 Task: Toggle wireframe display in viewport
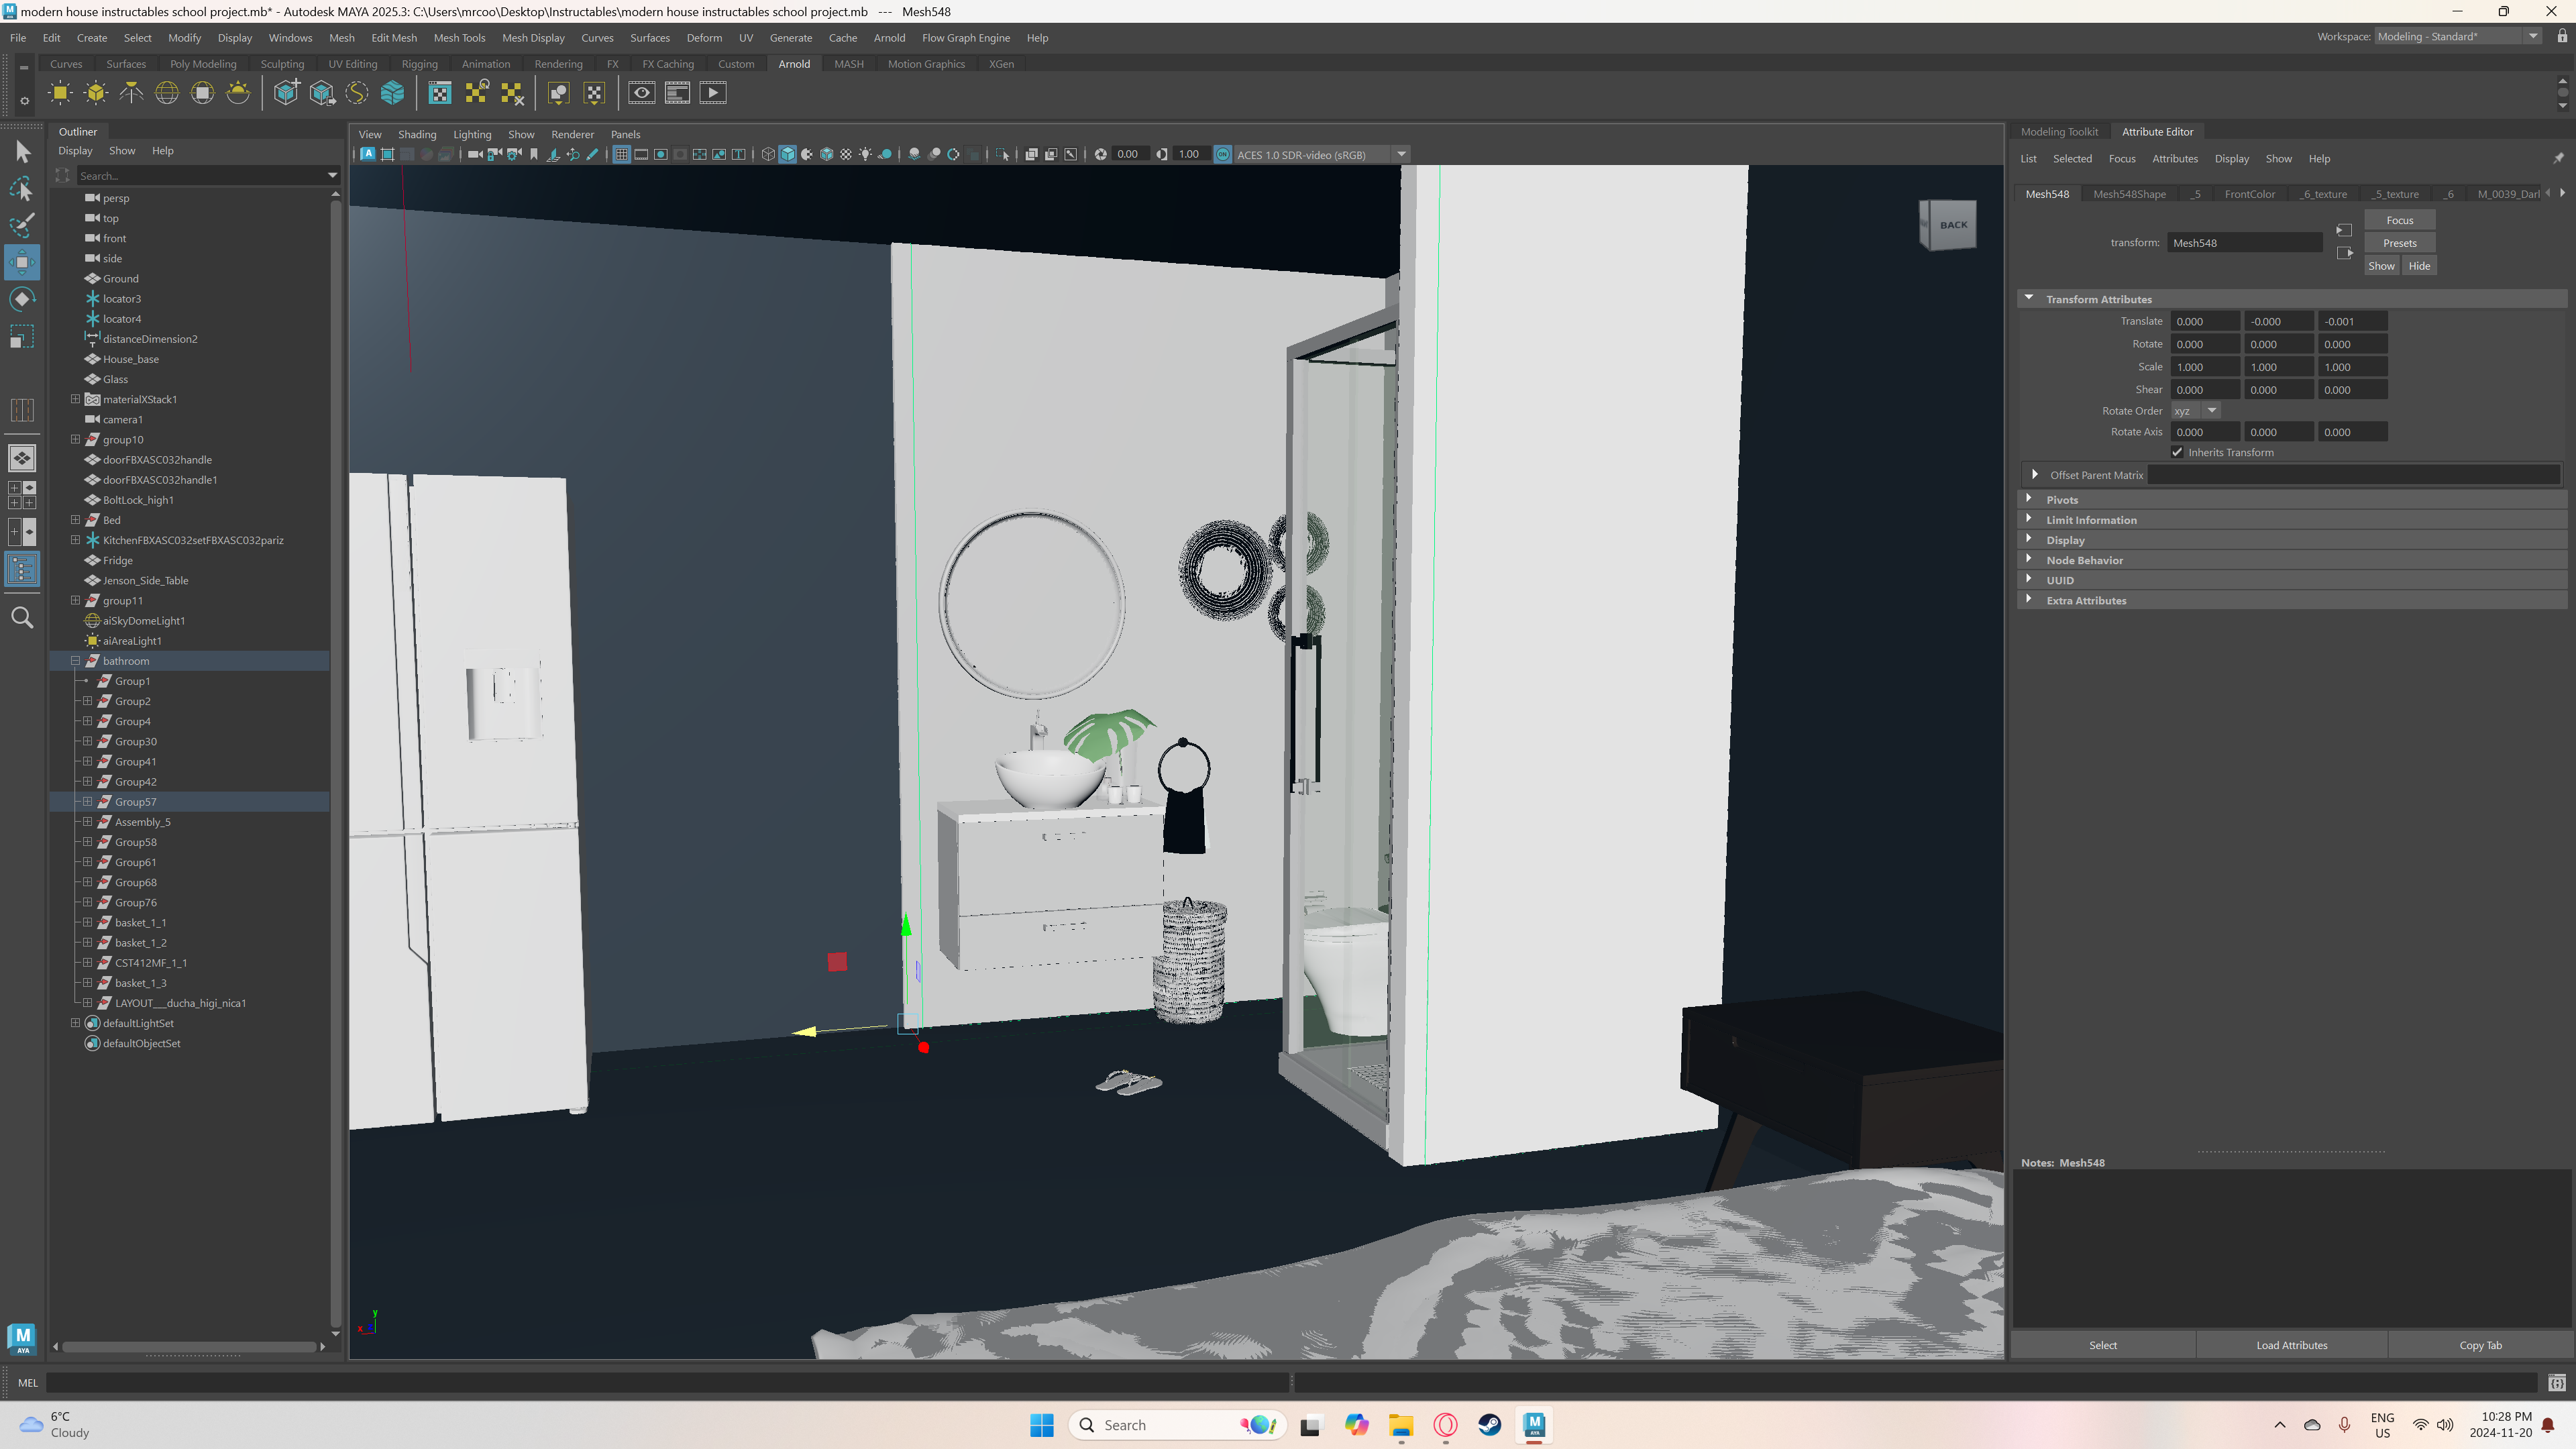768,154
